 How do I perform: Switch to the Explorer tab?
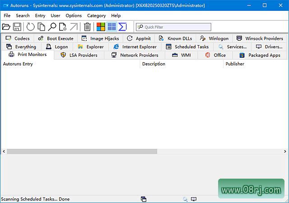pos(91,47)
